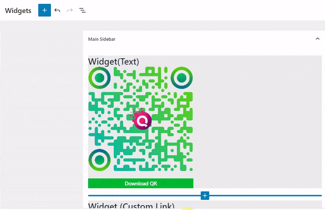The width and height of the screenshot is (325, 210).
Task: Click the Download QR button
Action: click(141, 183)
